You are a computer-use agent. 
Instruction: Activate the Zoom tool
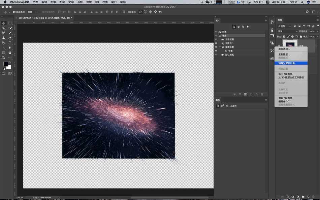pos(3,57)
